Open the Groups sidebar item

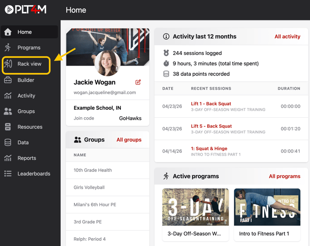(x=30, y=111)
